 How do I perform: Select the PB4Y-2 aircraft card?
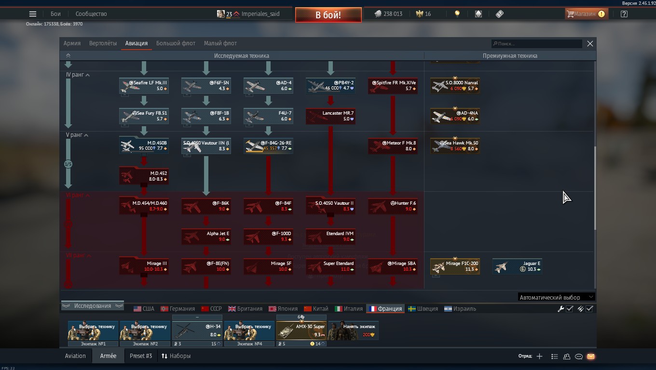pos(330,86)
